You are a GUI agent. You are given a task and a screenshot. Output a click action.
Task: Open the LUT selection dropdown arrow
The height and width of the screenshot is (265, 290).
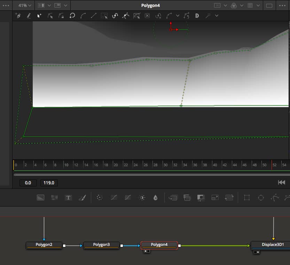coord(226,6)
